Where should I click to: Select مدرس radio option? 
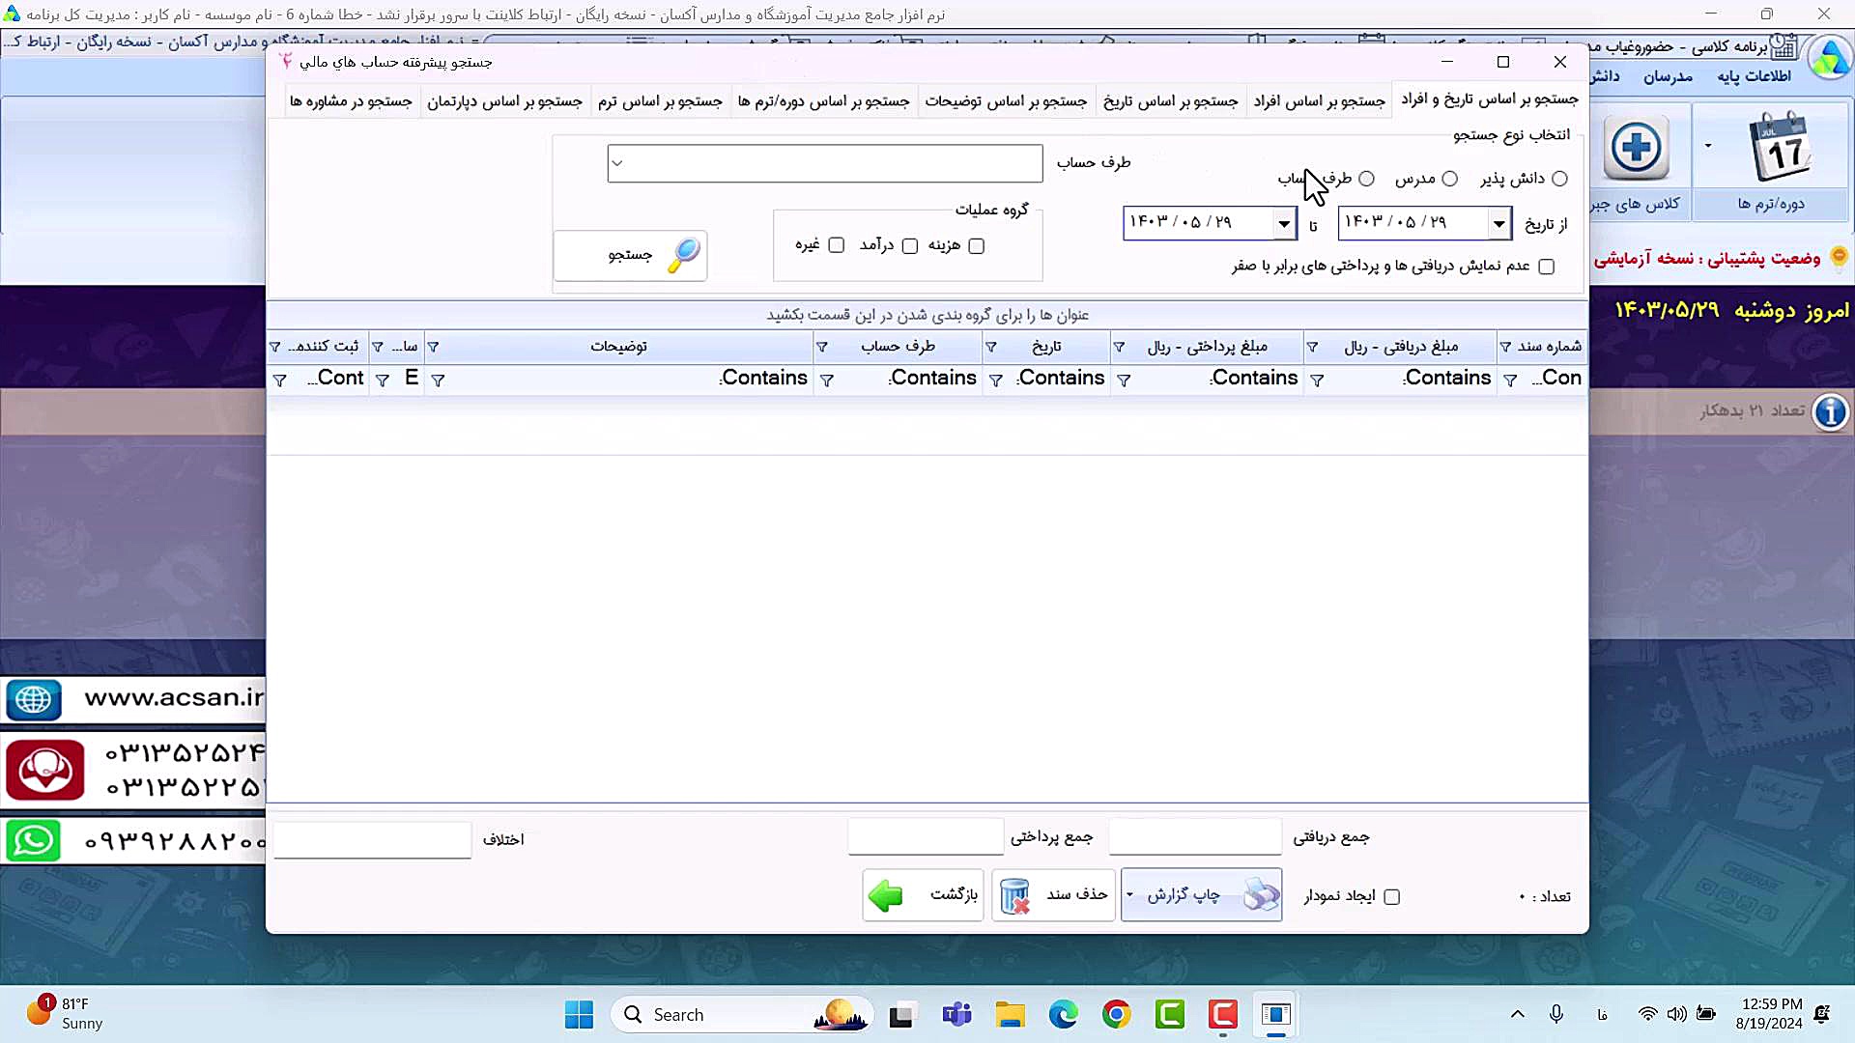[1449, 179]
